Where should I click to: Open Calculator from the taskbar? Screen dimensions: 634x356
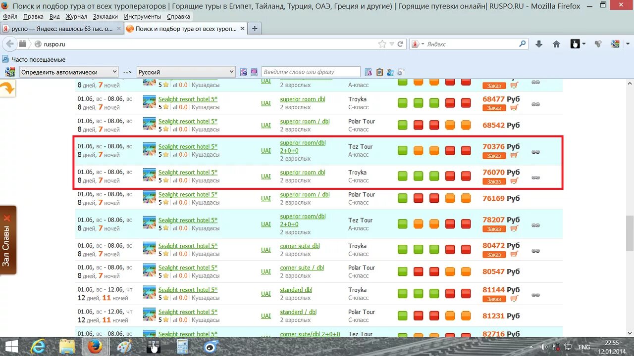tap(182, 347)
